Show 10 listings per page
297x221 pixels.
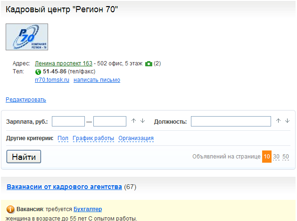(267, 157)
